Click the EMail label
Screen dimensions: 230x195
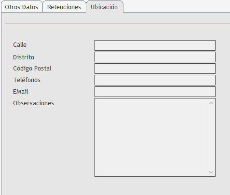click(21, 92)
